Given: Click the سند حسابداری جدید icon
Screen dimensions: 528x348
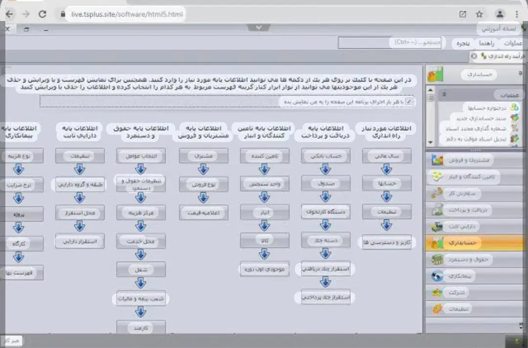Looking at the screenshot, I should [x=514, y=118].
